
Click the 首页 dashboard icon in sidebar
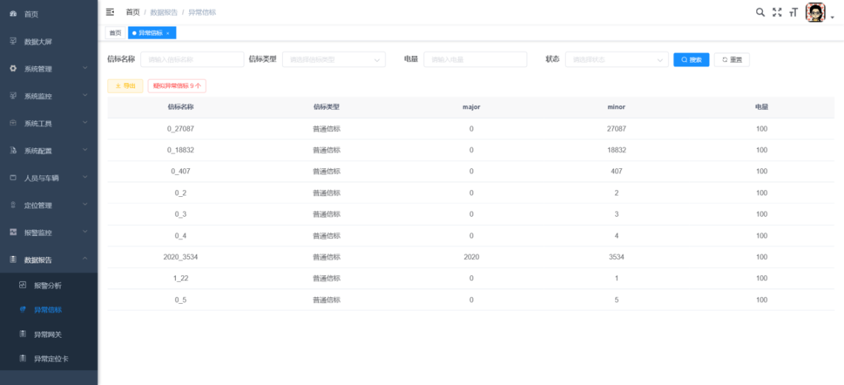click(13, 14)
